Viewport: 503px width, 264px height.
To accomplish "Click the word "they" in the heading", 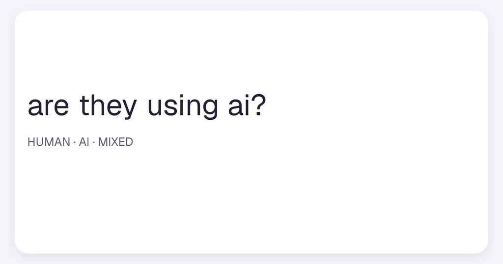I will (x=108, y=106).
